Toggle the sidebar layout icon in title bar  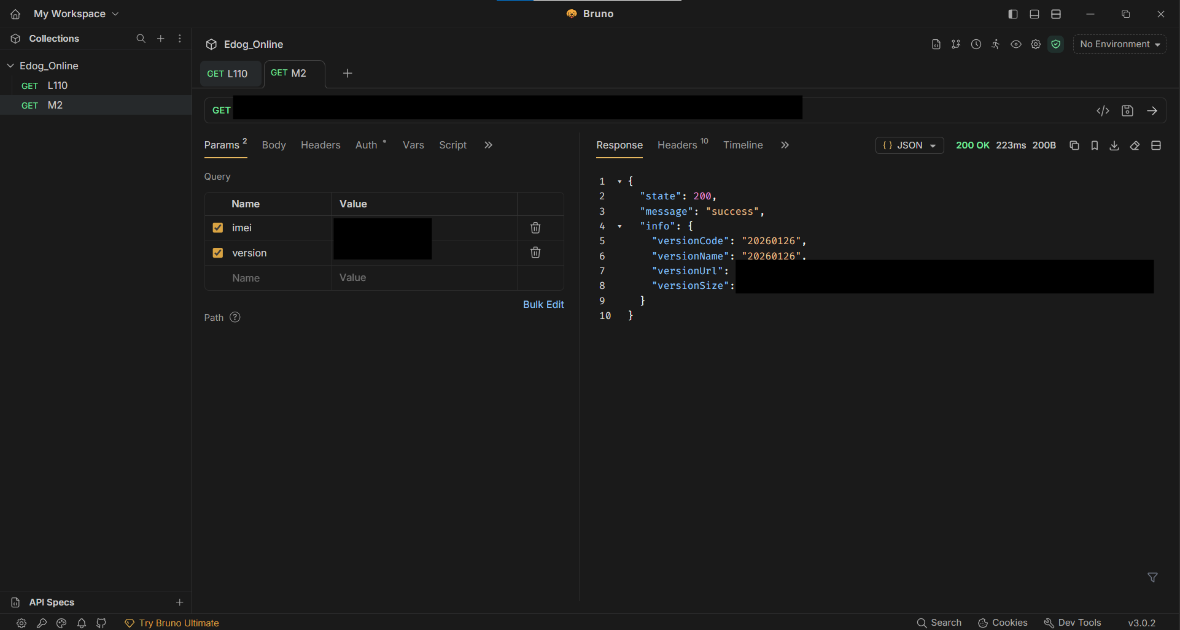(1013, 14)
